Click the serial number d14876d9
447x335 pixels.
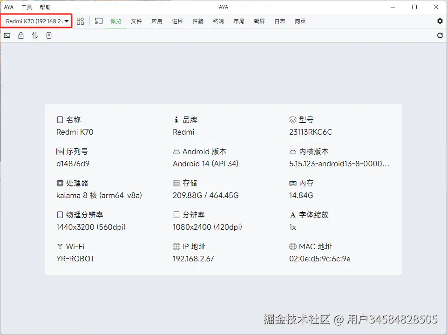(73, 164)
